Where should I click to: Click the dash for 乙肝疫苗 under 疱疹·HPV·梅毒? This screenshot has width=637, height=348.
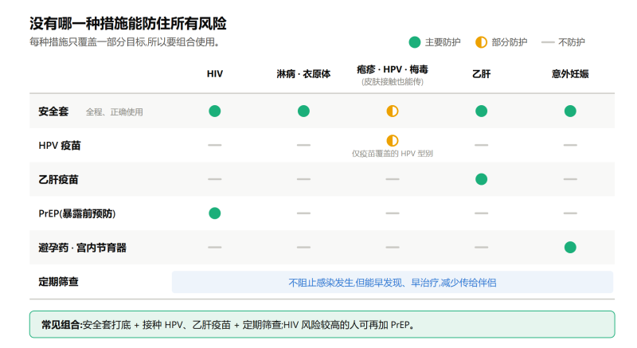tap(393, 179)
